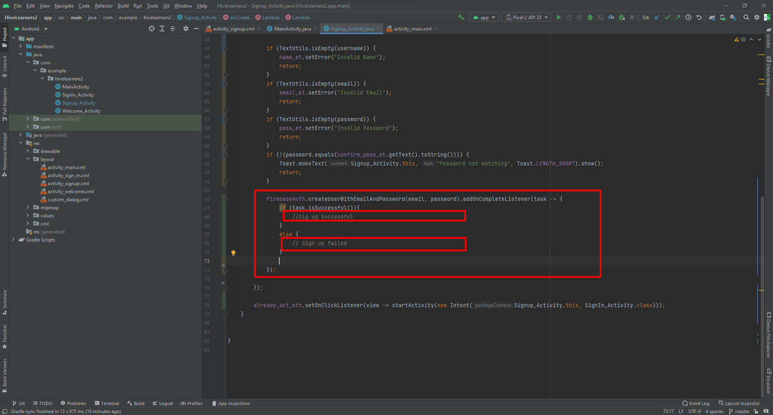Click the UTF-8 encoding status entry
The image size is (773, 415).
click(x=696, y=411)
